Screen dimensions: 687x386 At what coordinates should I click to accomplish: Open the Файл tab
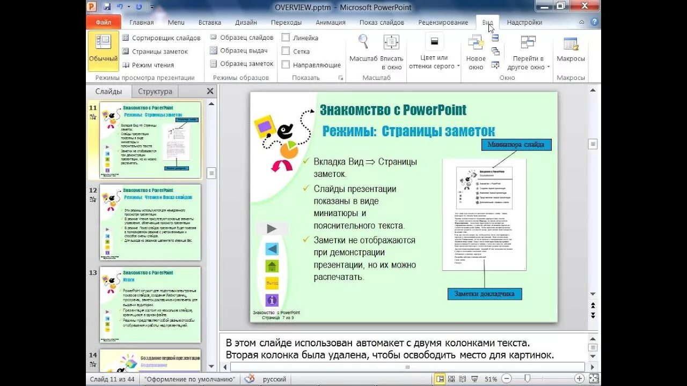104,22
